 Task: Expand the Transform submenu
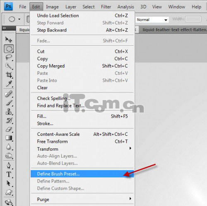[x=82, y=149]
